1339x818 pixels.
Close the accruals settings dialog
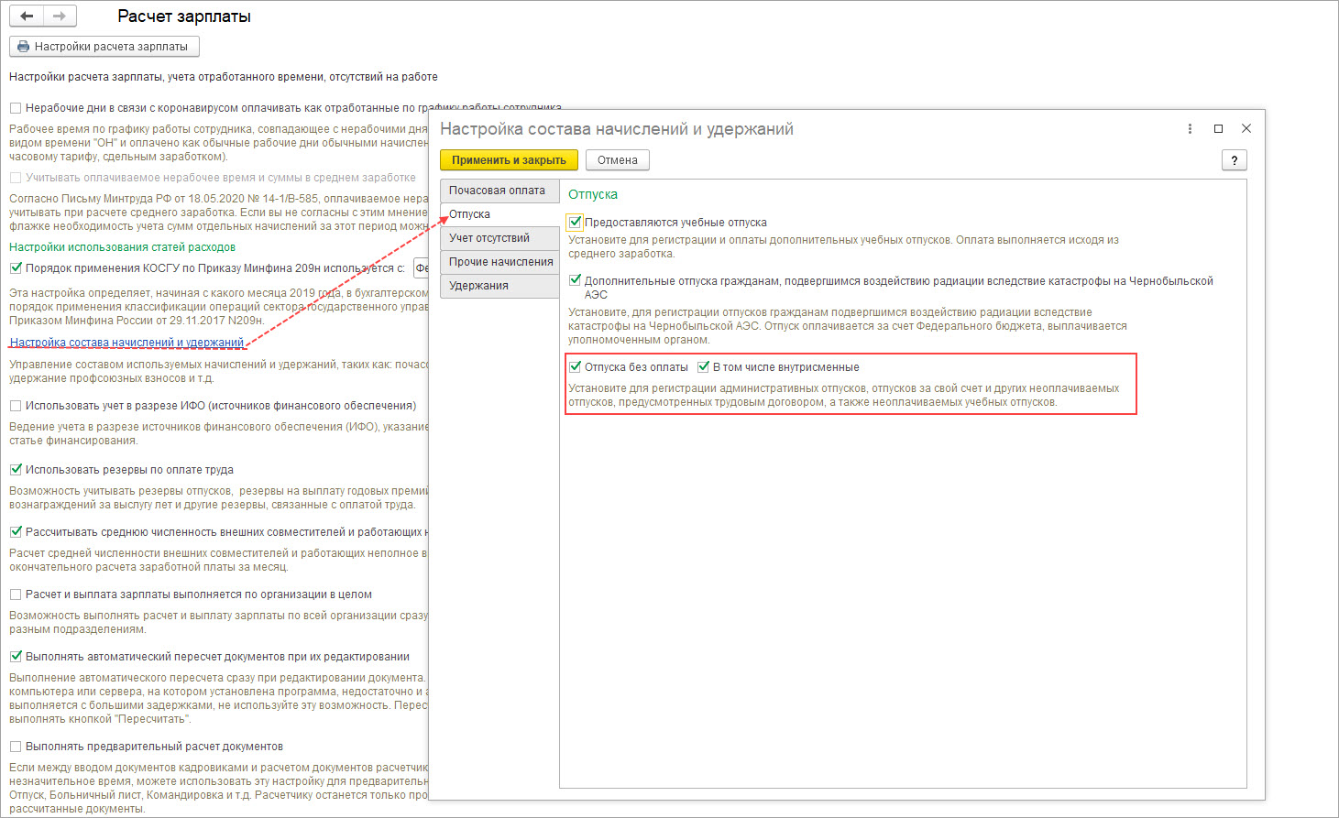(x=1246, y=129)
